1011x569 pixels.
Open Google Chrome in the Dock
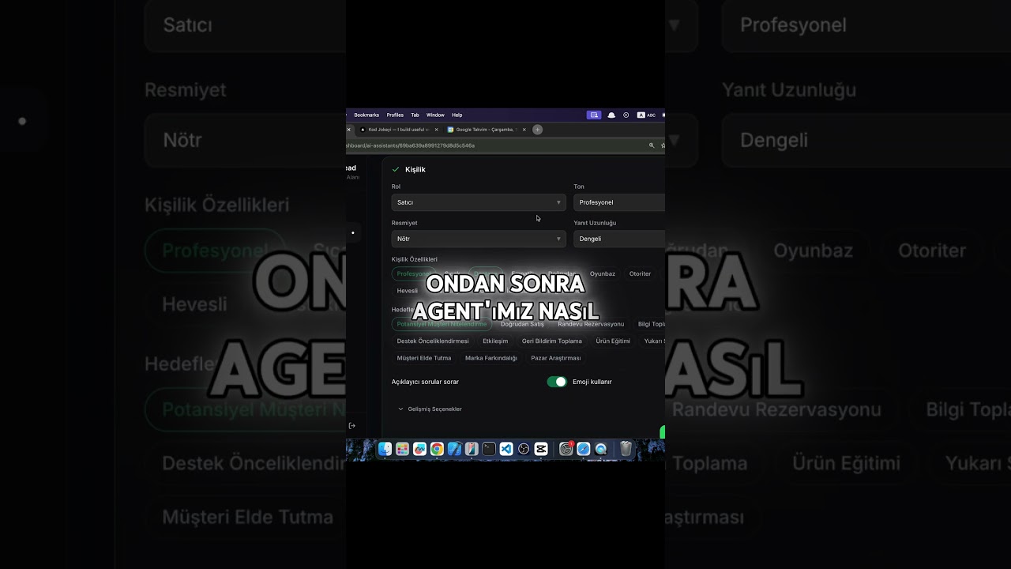point(437,449)
